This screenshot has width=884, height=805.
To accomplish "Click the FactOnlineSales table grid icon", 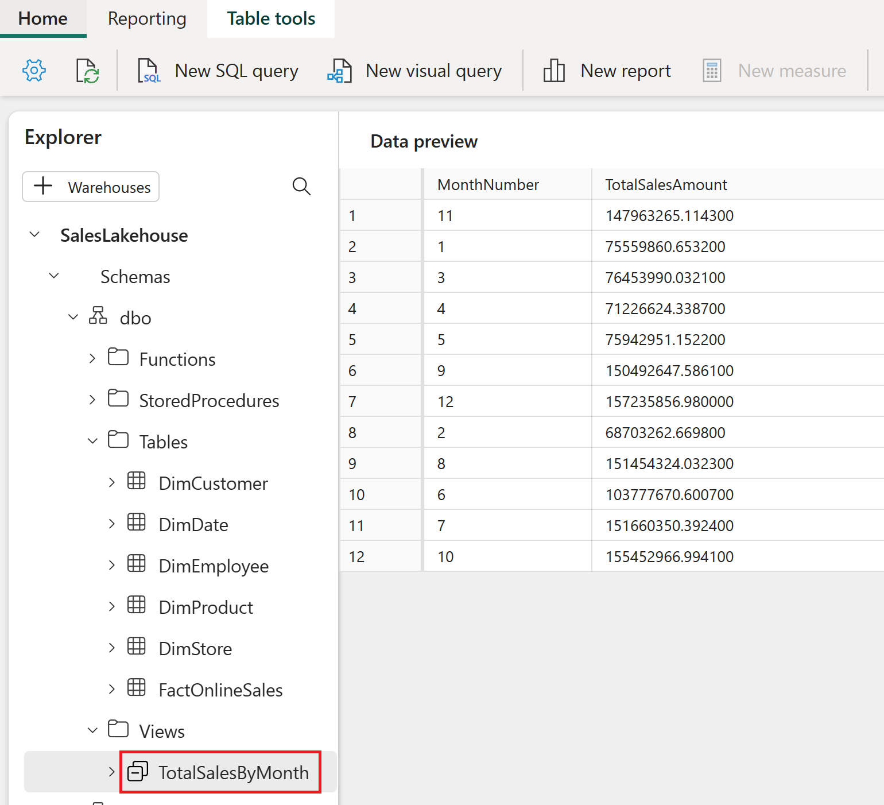I will pyautogui.click(x=137, y=687).
